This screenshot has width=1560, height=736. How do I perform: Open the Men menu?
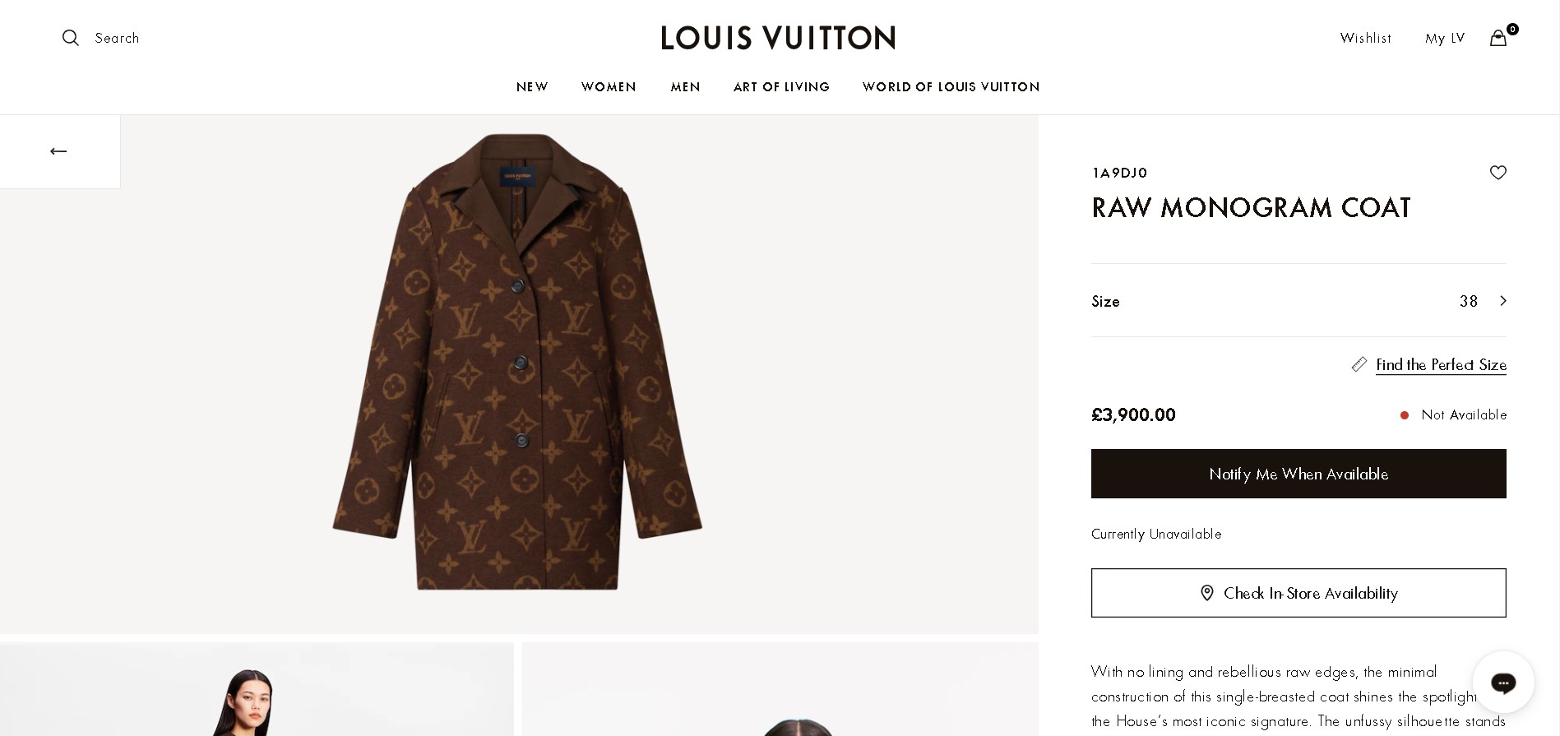pos(685,87)
